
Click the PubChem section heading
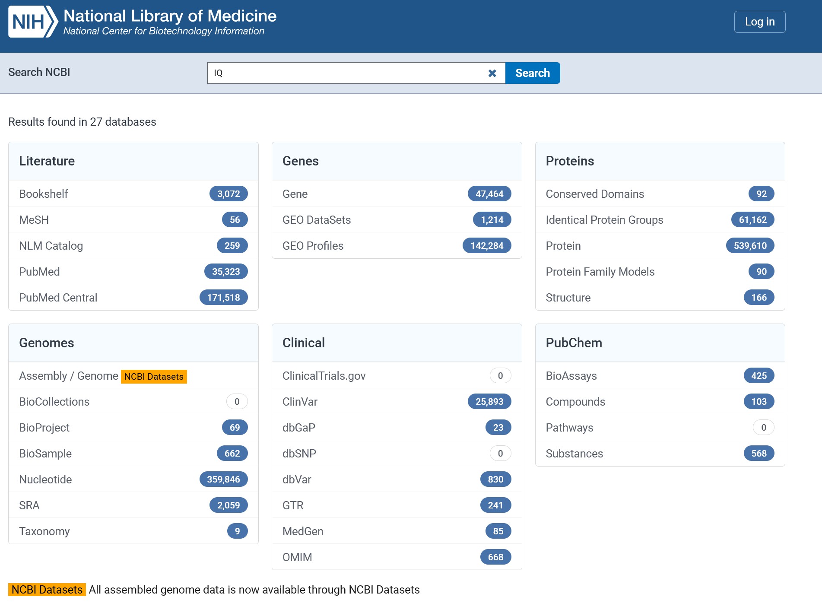pos(574,343)
